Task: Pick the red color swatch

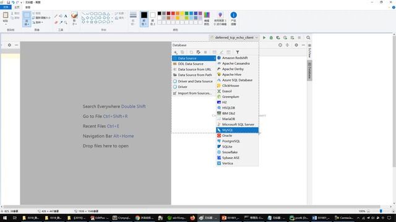Action: pos(173,14)
